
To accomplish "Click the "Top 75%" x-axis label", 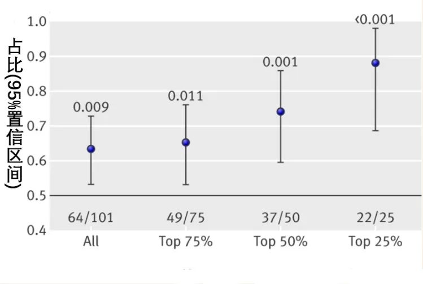I will pyautogui.click(x=185, y=242).
